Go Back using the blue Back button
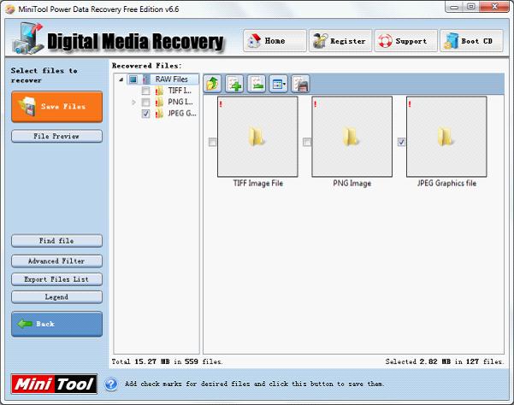Image resolution: width=514 pixels, height=405 pixels. pos(56,324)
